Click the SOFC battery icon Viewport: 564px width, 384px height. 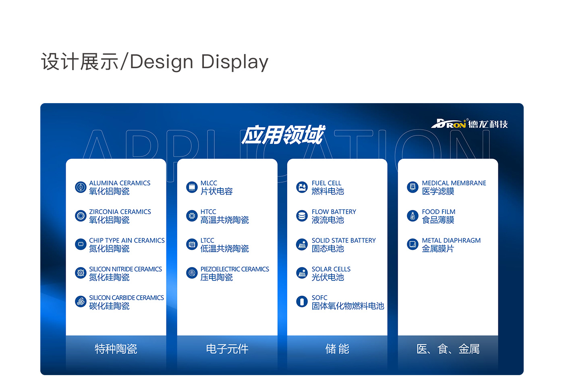[x=302, y=302]
